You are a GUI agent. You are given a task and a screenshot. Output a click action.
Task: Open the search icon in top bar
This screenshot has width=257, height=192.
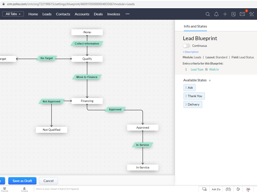pos(208,14)
